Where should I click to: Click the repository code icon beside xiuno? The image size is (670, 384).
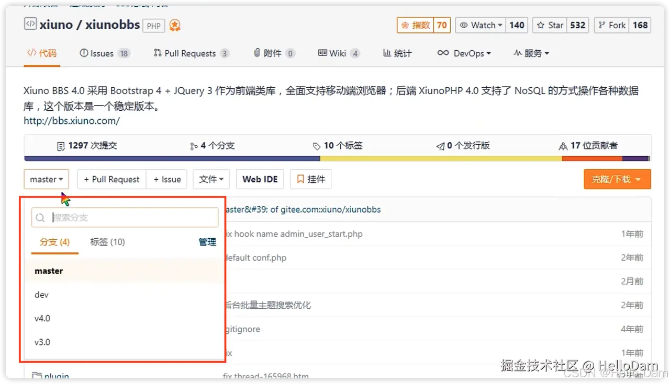[30, 24]
